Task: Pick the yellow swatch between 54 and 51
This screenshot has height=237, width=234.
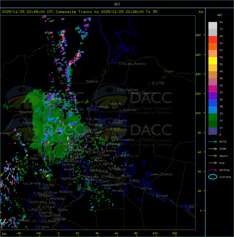Action: (213, 61)
